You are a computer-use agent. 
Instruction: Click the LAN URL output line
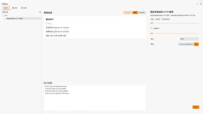pos(56,91)
